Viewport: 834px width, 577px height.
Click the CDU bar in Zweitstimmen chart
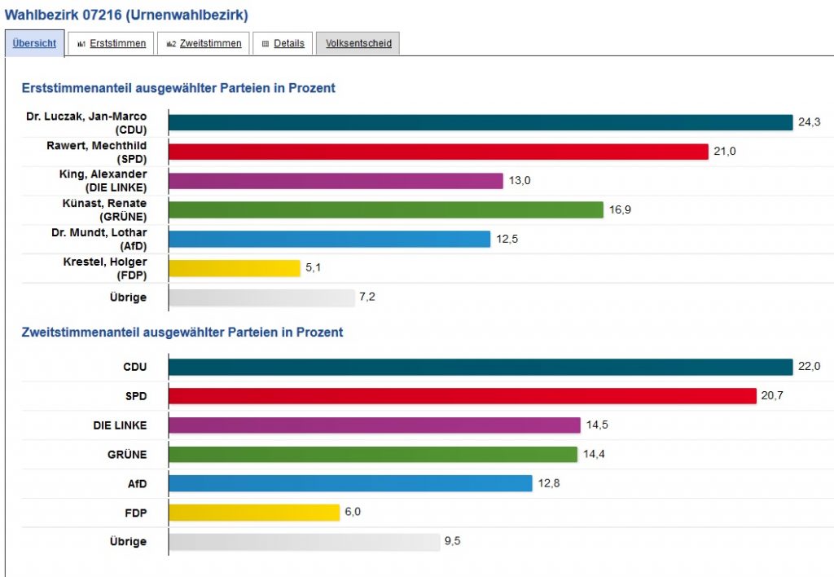pyautogui.click(x=481, y=367)
